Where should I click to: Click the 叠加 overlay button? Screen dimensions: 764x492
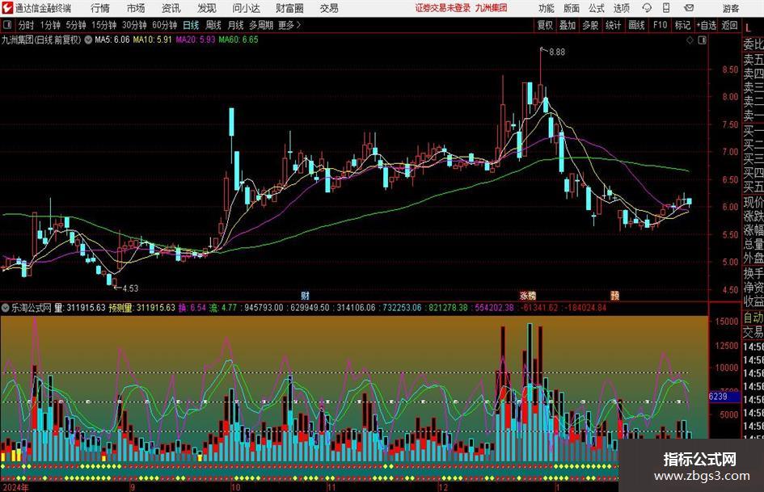click(568, 25)
